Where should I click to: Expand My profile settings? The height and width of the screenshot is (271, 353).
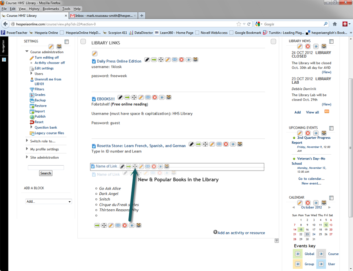click(x=27, y=149)
